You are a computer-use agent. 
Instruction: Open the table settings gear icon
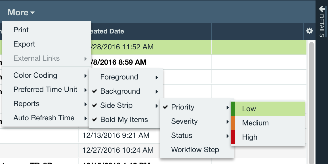pos(309,31)
